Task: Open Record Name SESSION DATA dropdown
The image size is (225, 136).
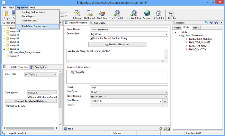Action: coord(166,97)
